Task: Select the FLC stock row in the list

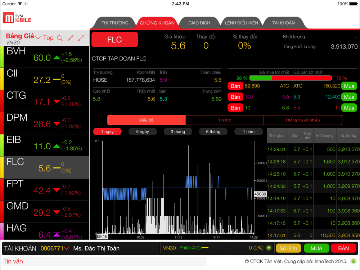Action: (45, 167)
